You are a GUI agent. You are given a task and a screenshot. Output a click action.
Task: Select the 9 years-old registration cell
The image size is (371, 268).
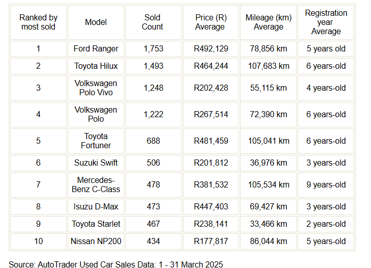[326, 185]
